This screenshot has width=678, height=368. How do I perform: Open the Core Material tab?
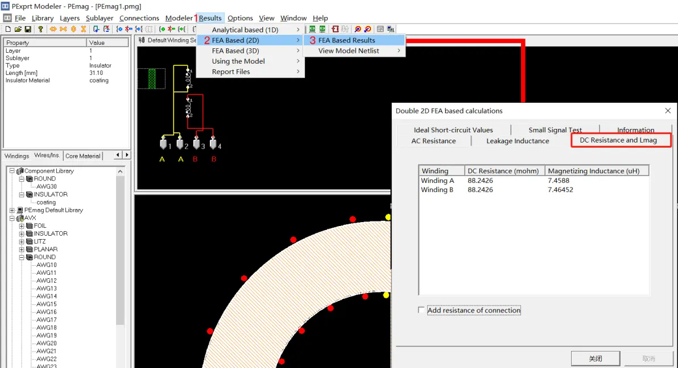point(82,156)
